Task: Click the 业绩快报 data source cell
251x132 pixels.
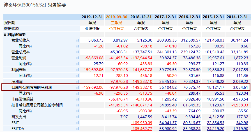Action: click(x=92, y=29)
